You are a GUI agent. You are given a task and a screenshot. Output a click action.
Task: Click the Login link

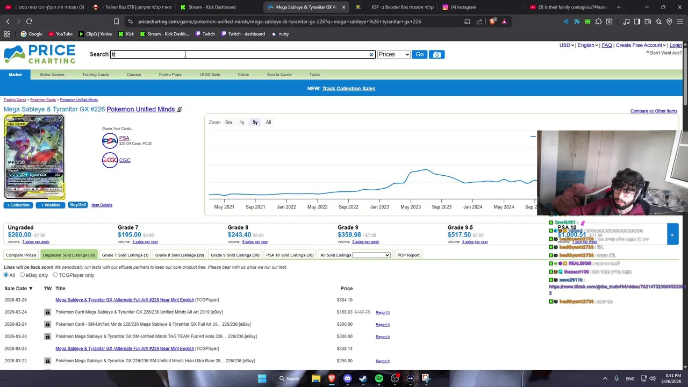[x=676, y=45]
